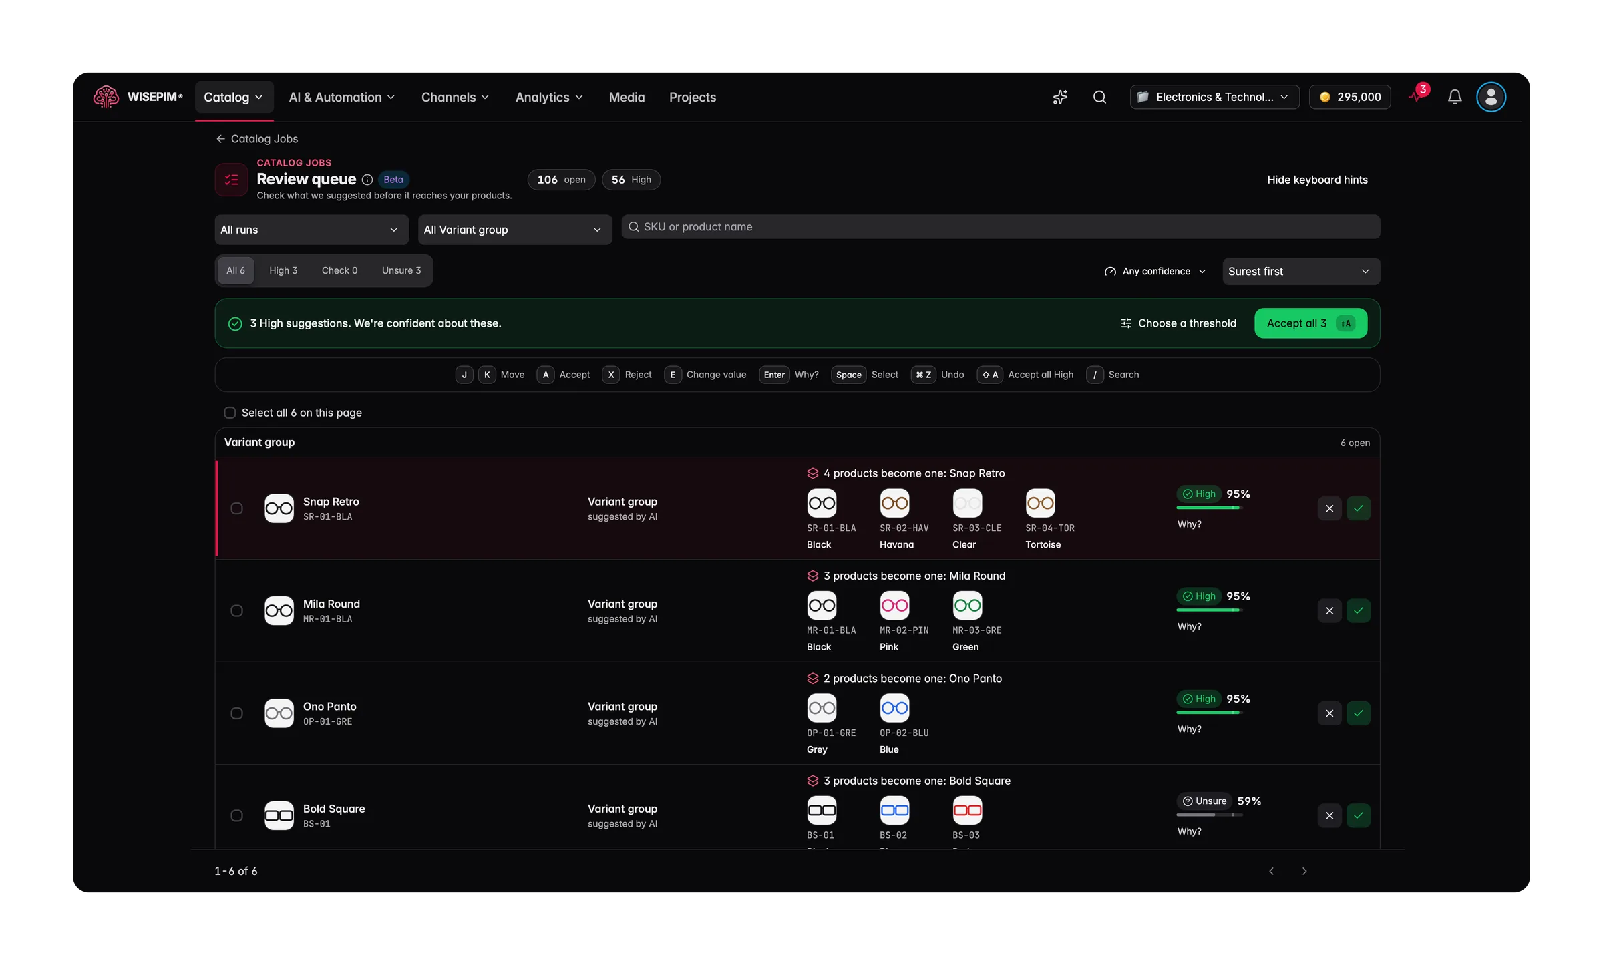Select the Check 0 tab
This screenshot has height=965, width=1603.
(339, 270)
